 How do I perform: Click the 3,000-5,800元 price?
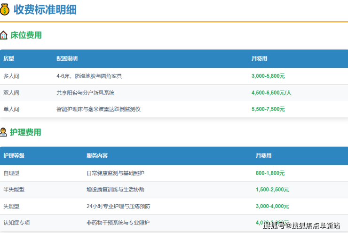[268, 76]
